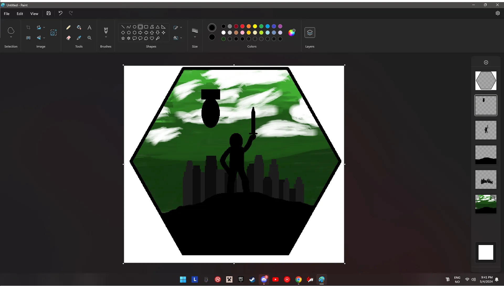Choose the Text tool
Image resolution: width=504 pixels, height=286 pixels.
click(89, 27)
